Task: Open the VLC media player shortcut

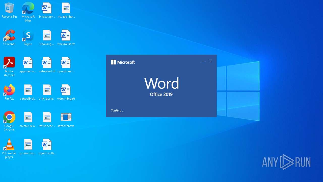Action: pyautogui.click(x=9, y=149)
